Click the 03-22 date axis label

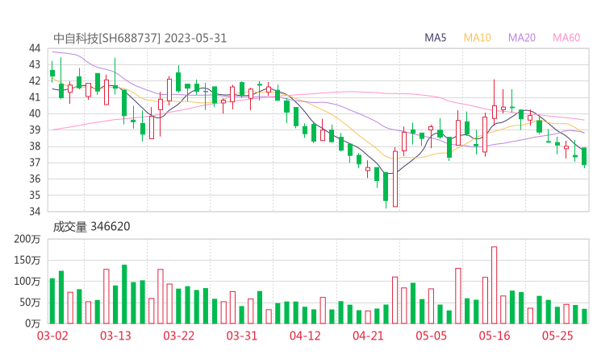(178, 335)
